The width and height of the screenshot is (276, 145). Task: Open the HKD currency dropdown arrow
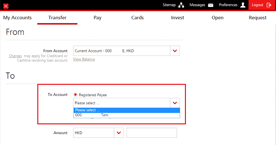(x=119, y=133)
